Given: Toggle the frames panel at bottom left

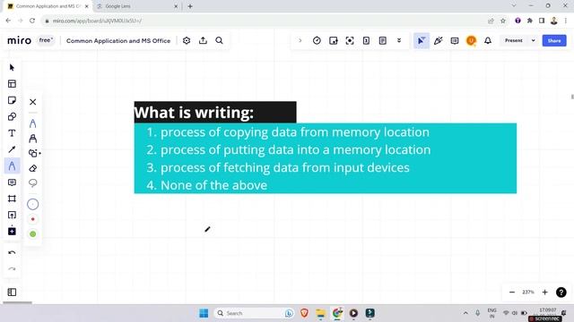Looking at the screenshot, I should click(x=12, y=292).
